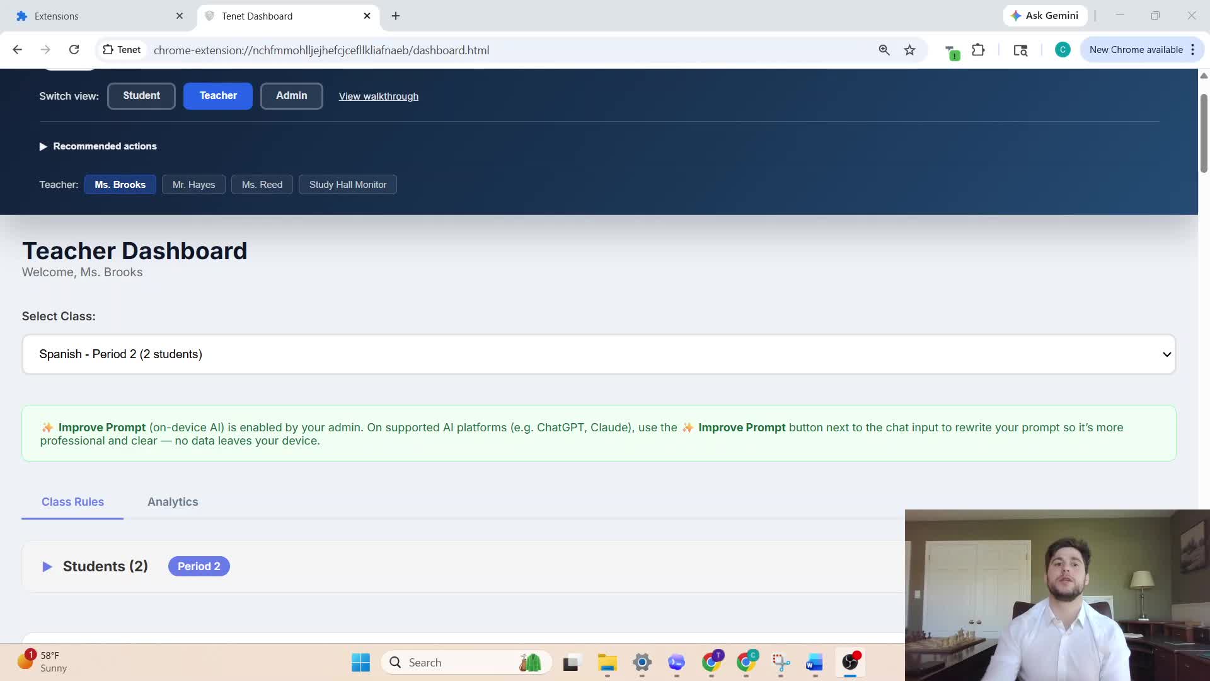Click the browser back arrow

(18, 50)
